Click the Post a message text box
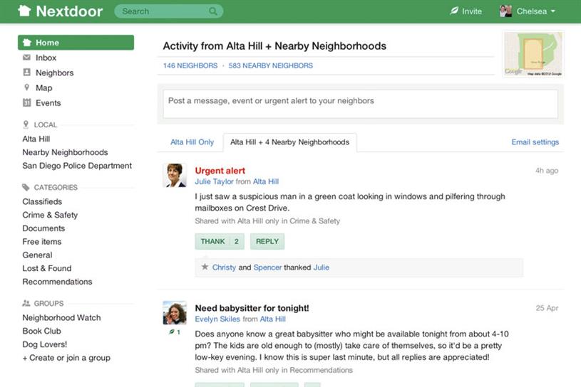Viewport: 581px width, 387px height. (x=360, y=104)
